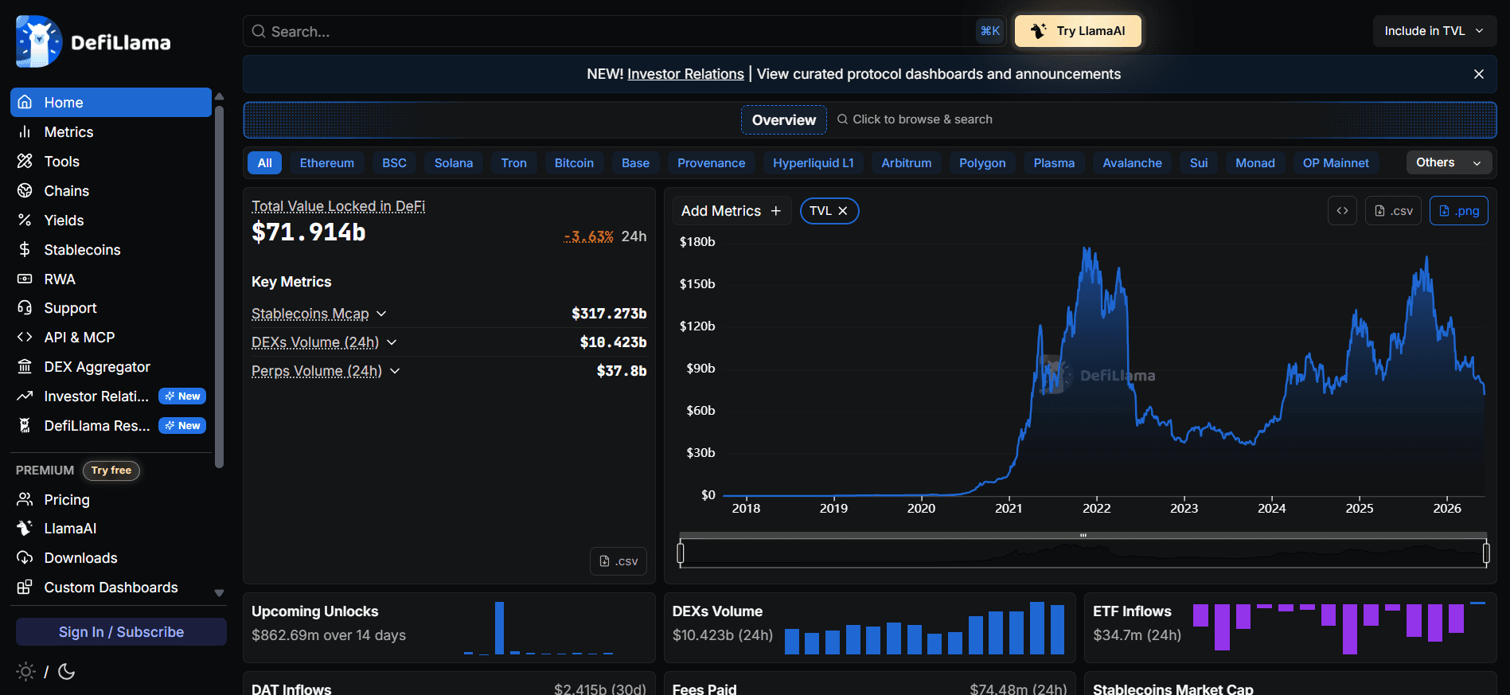Click the sidebar scroll-down arrow
Viewport: 1510px width, 695px height.
pos(220,593)
